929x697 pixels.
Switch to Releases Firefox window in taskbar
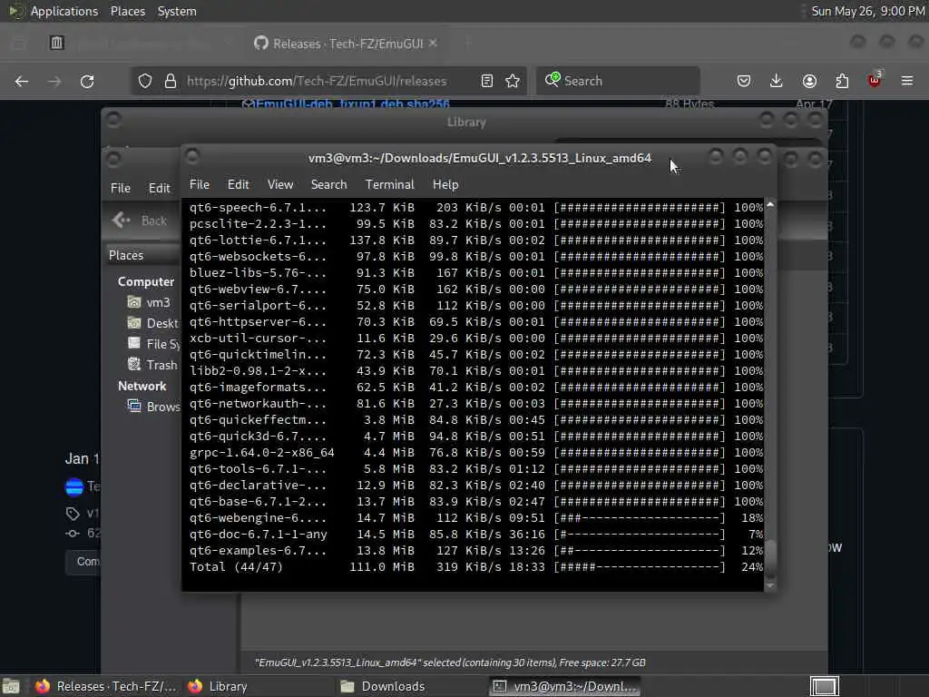point(105,686)
